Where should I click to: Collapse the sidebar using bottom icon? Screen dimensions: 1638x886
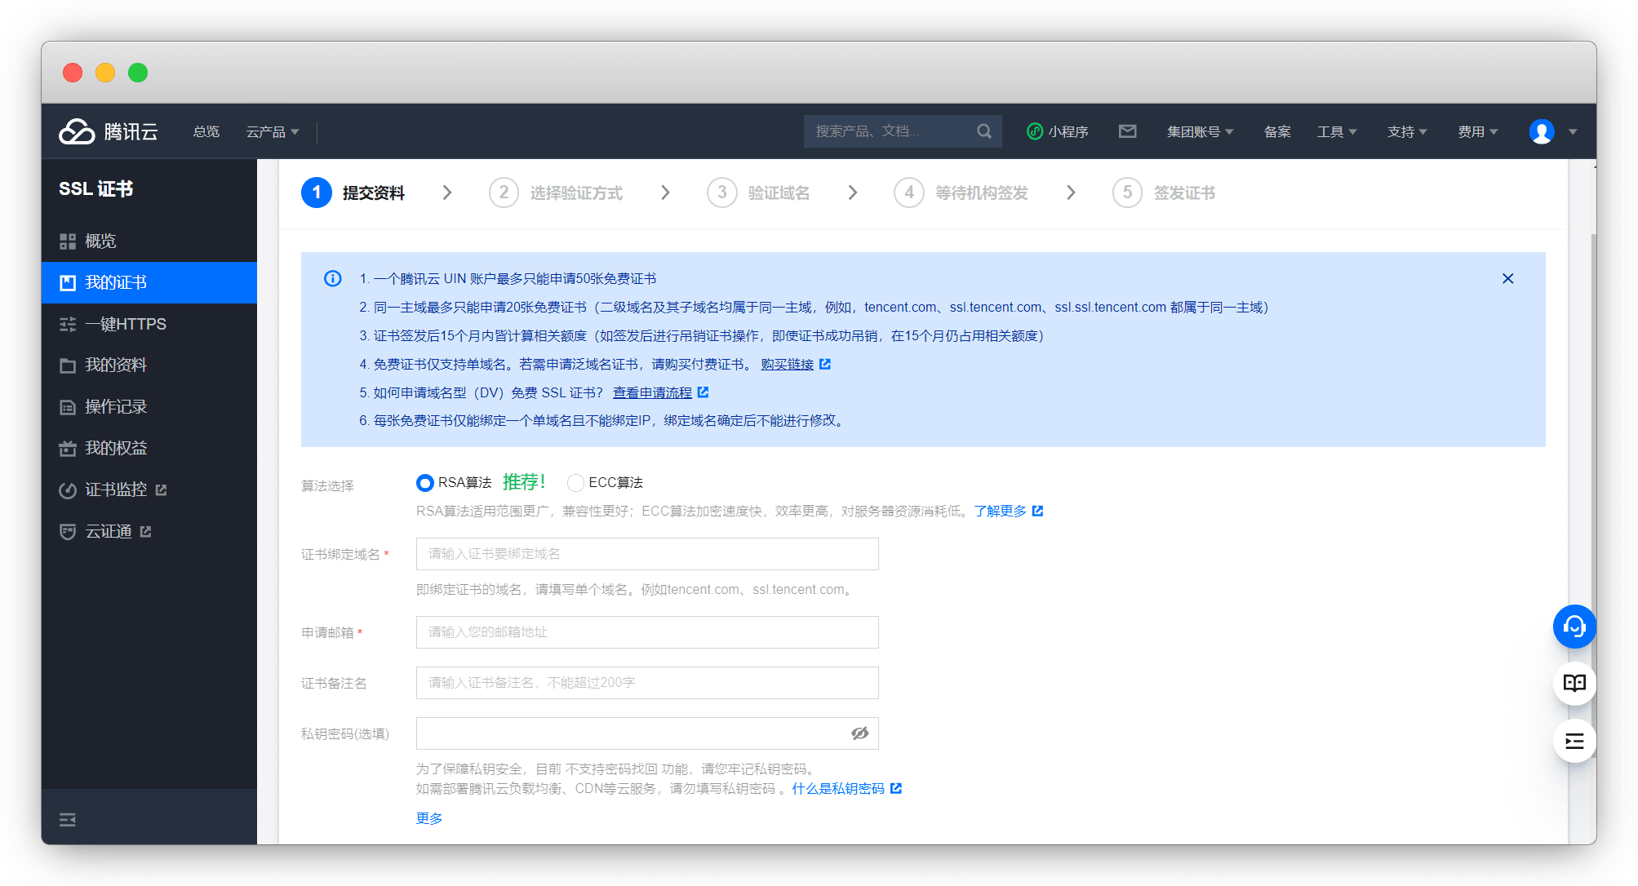(68, 819)
